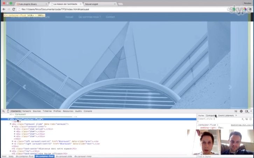Toggle the device mode phone icon
The height and width of the screenshot is (158, 254).
tap(8, 111)
